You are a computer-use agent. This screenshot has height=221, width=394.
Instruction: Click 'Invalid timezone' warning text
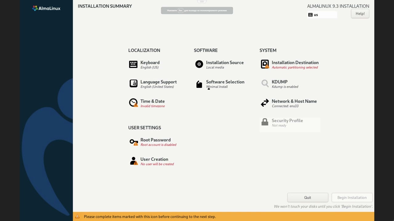(152, 106)
